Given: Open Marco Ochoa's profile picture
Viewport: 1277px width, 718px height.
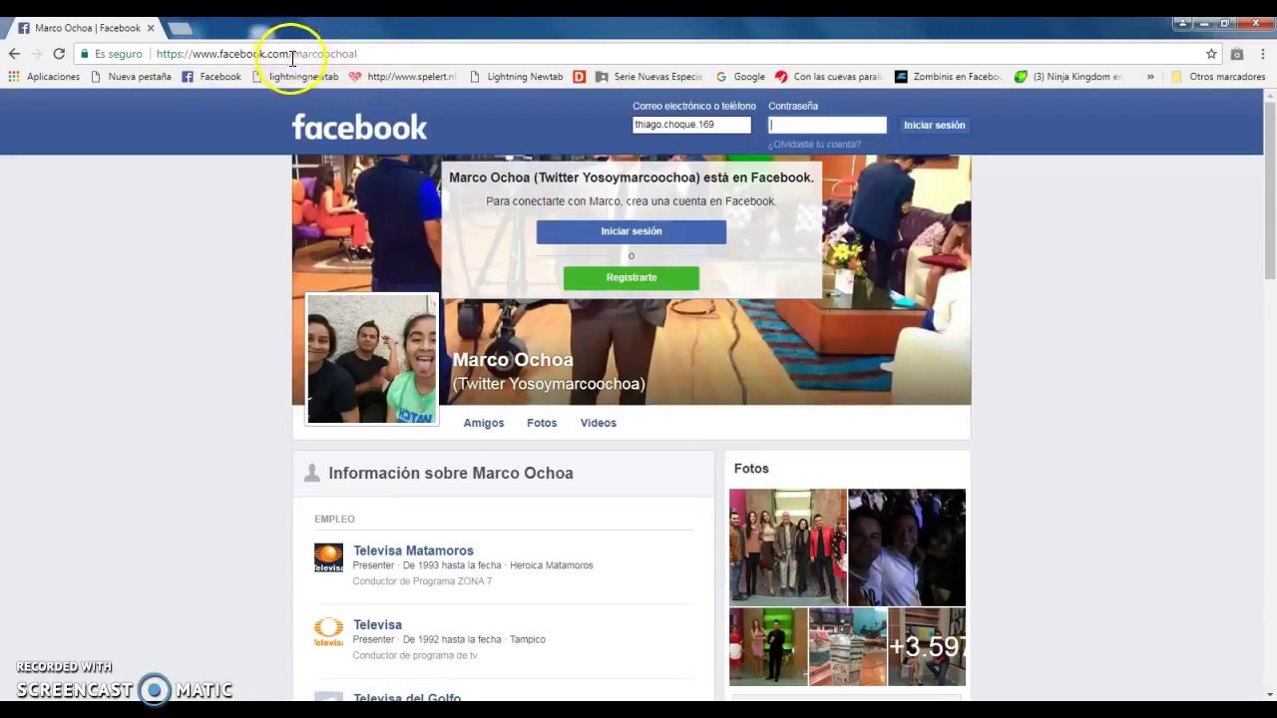Looking at the screenshot, I should pyautogui.click(x=372, y=359).
